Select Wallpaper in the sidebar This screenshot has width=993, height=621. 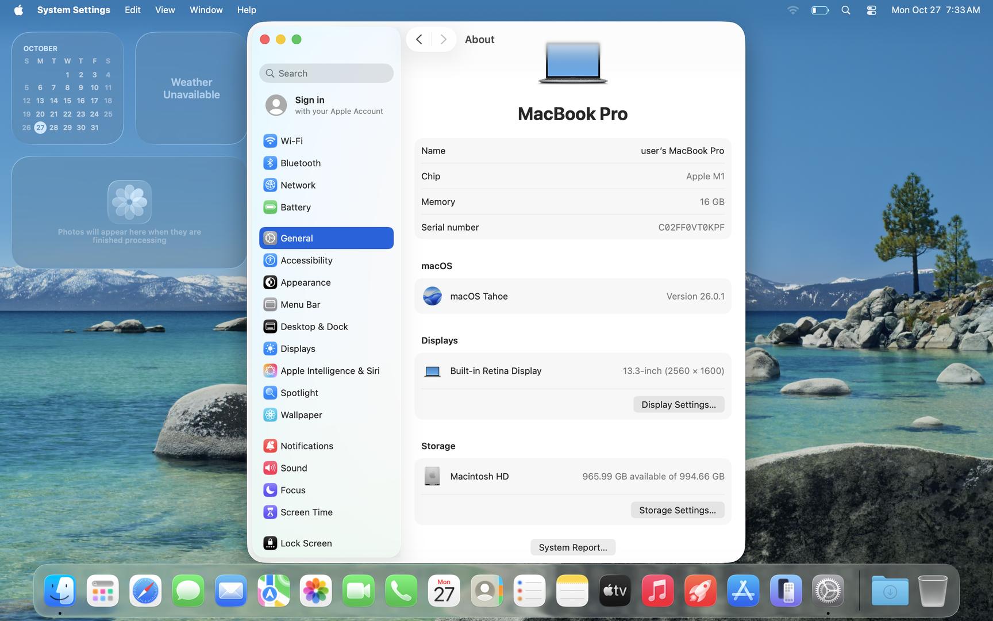[301, 415]
